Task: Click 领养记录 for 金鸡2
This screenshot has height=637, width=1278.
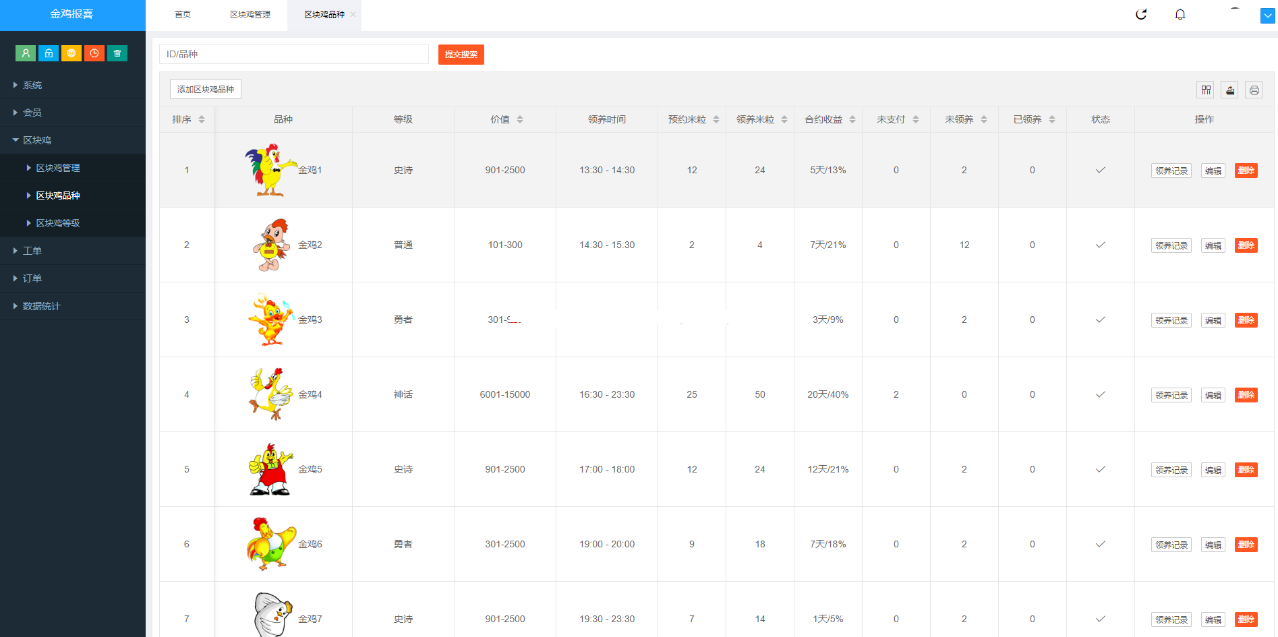Action: pos(1171,245)
